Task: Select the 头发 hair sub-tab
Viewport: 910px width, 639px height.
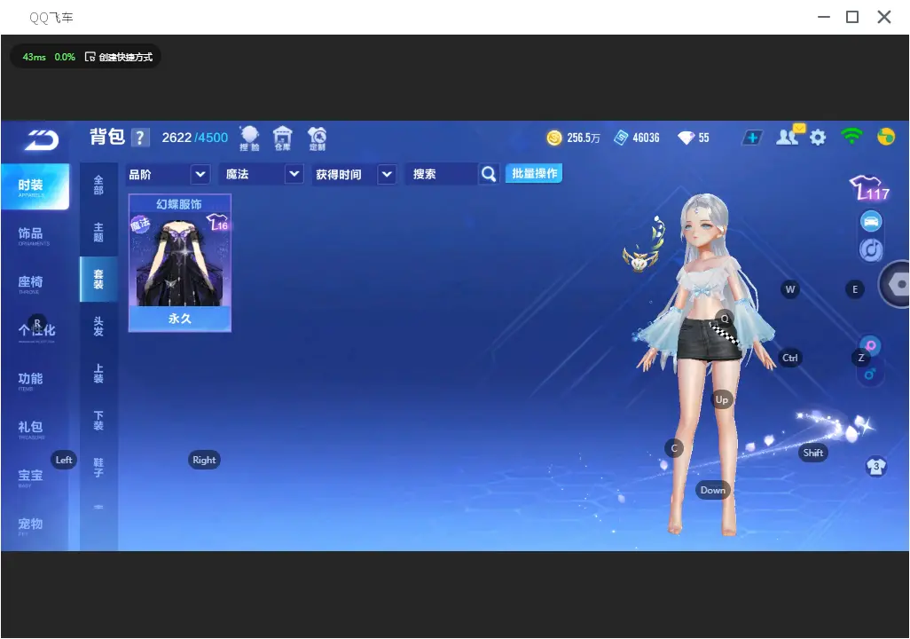Action: (x=98, y=327)
